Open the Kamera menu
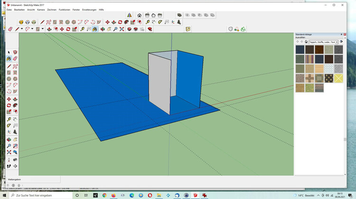Viewport: 356px width, 199px height. pyautogui.click(x=41, y=9)
